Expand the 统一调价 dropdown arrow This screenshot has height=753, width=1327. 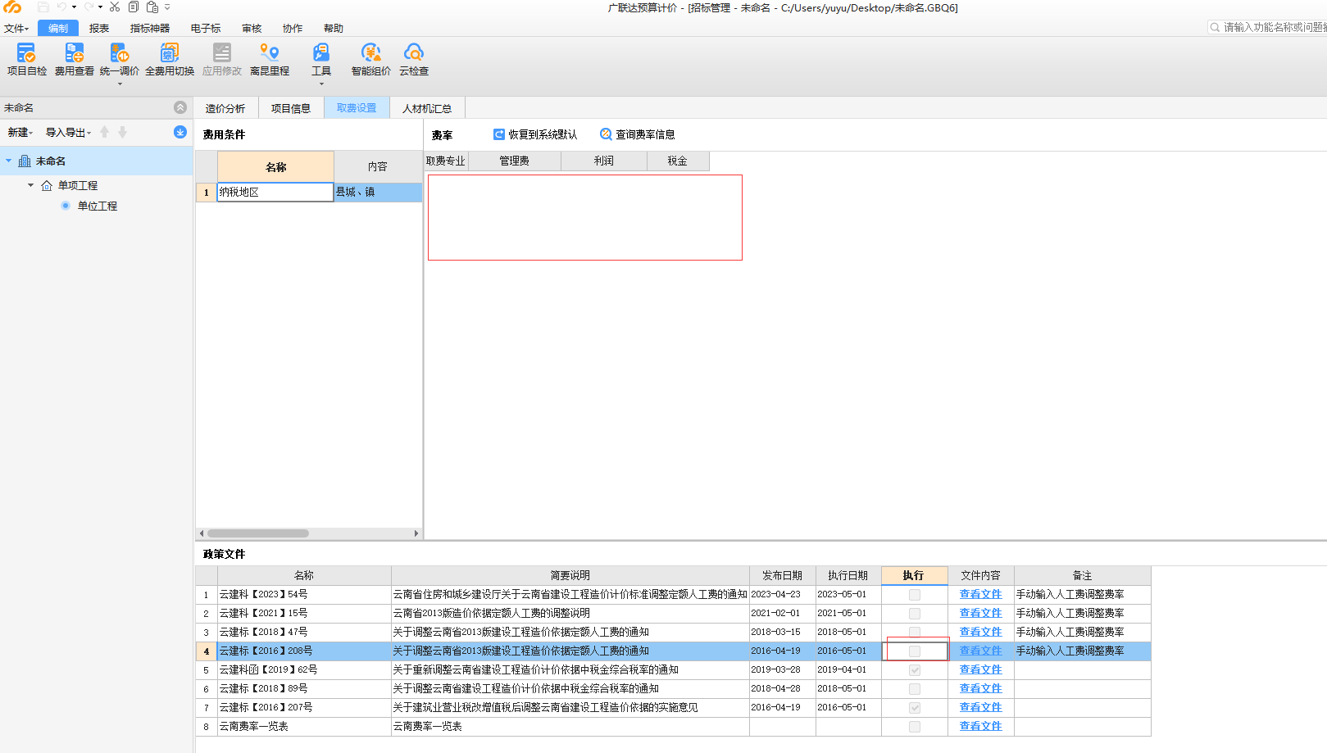click(x=120, y=84)
